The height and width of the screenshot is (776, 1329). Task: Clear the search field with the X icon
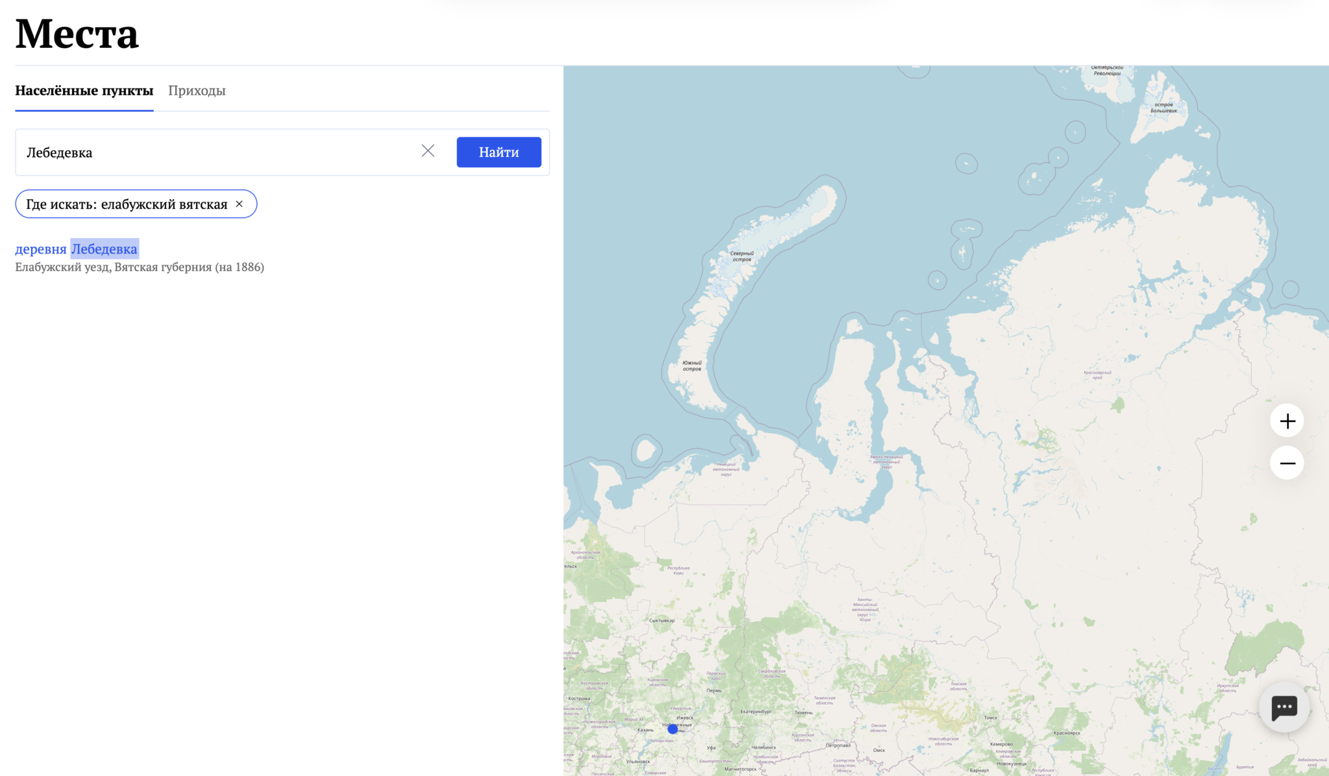pos(428,151)
